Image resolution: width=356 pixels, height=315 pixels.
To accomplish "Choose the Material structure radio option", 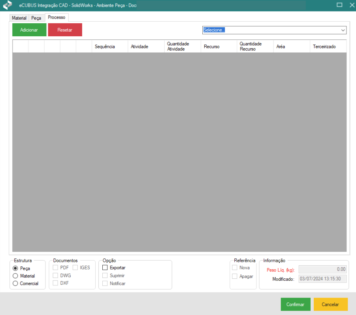I will (16, 276).
